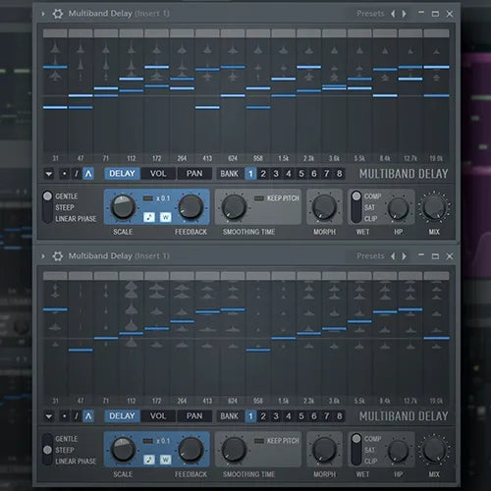Select DELAY tab in lower window
Viewport: 491px width, 491px height.
pos(122,416)
